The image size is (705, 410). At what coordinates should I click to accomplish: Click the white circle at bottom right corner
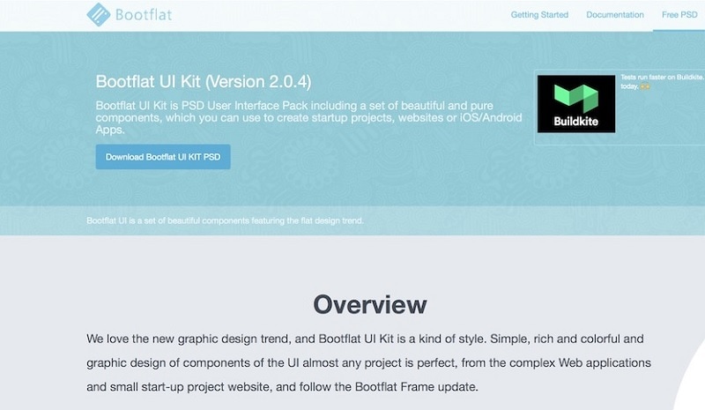pyautogui.click(x=694, y=388)
